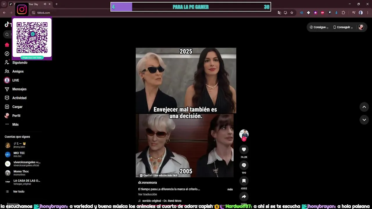Open the Chrome three-dot menu
372x209 pixels.
367,12
